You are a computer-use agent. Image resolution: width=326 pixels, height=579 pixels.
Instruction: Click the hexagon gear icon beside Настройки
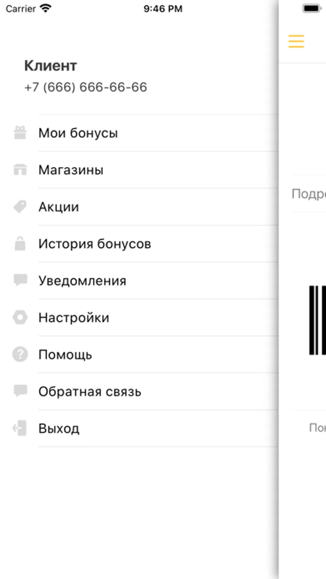pos(20,317)
